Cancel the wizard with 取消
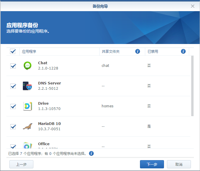 coord(179,164)
